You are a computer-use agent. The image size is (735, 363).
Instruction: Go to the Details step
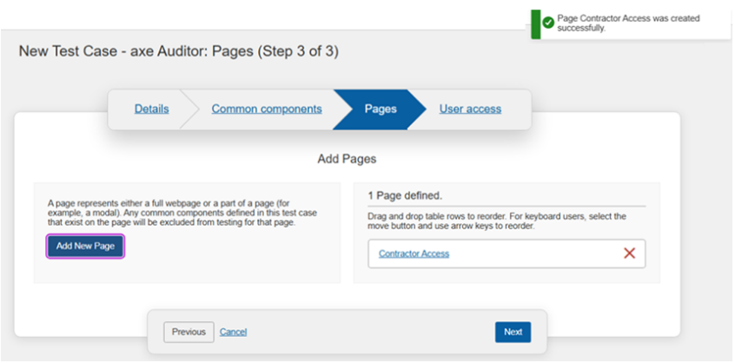[x=152, y=109]
